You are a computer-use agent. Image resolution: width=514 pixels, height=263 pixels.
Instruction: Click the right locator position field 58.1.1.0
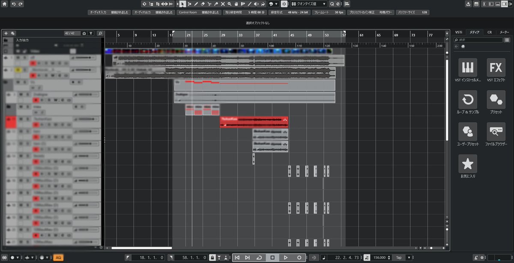tap(190, 258)
